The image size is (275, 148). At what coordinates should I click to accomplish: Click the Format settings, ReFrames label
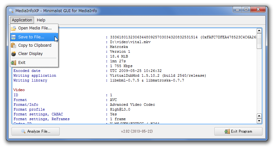point(42,119)
